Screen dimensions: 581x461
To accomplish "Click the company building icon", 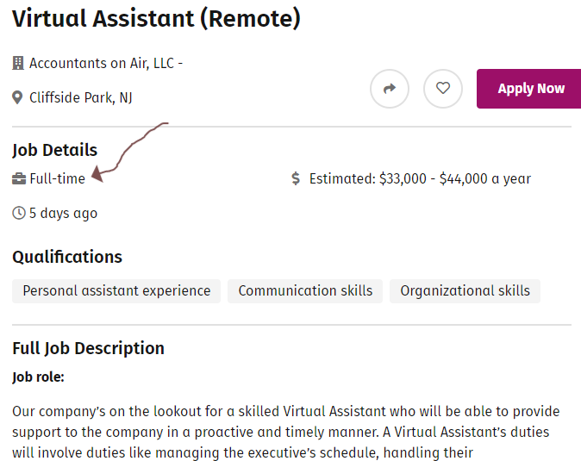I will click(x=18, y=63).
